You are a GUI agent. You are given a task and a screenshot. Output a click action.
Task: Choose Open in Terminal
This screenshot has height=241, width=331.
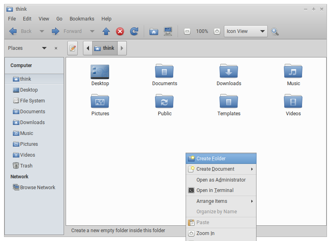221,190
